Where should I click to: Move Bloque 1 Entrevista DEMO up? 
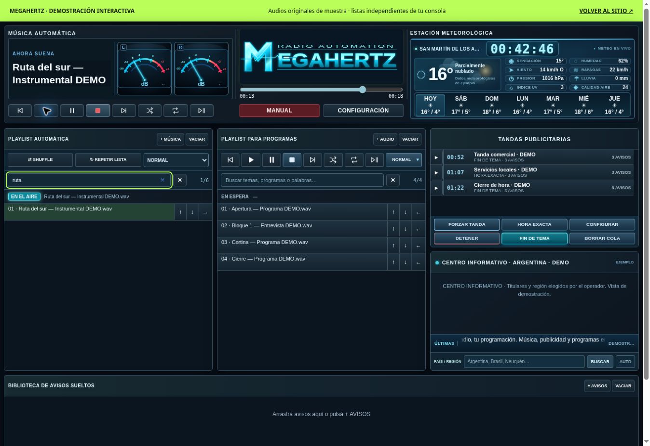pos(393,229)
